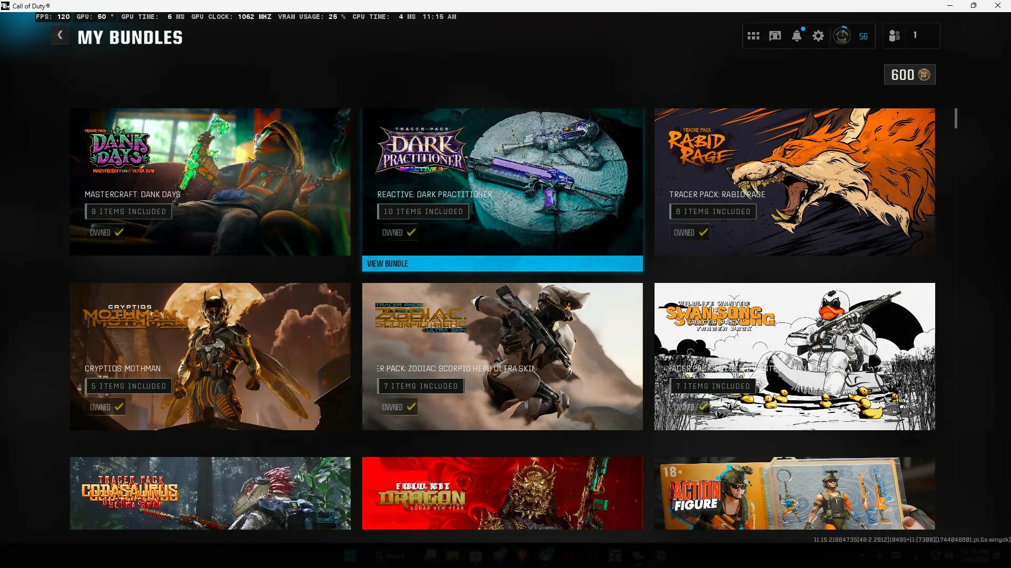
Task: Click the 10 Items Included label
Action: (x=423, y=211)
